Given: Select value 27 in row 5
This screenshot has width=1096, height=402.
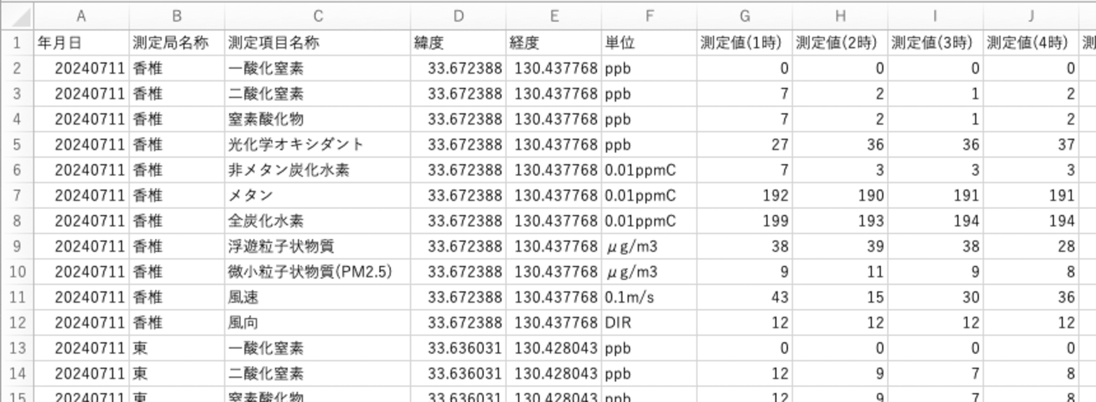Looking at the screenshot, I should tap(744, 145).
